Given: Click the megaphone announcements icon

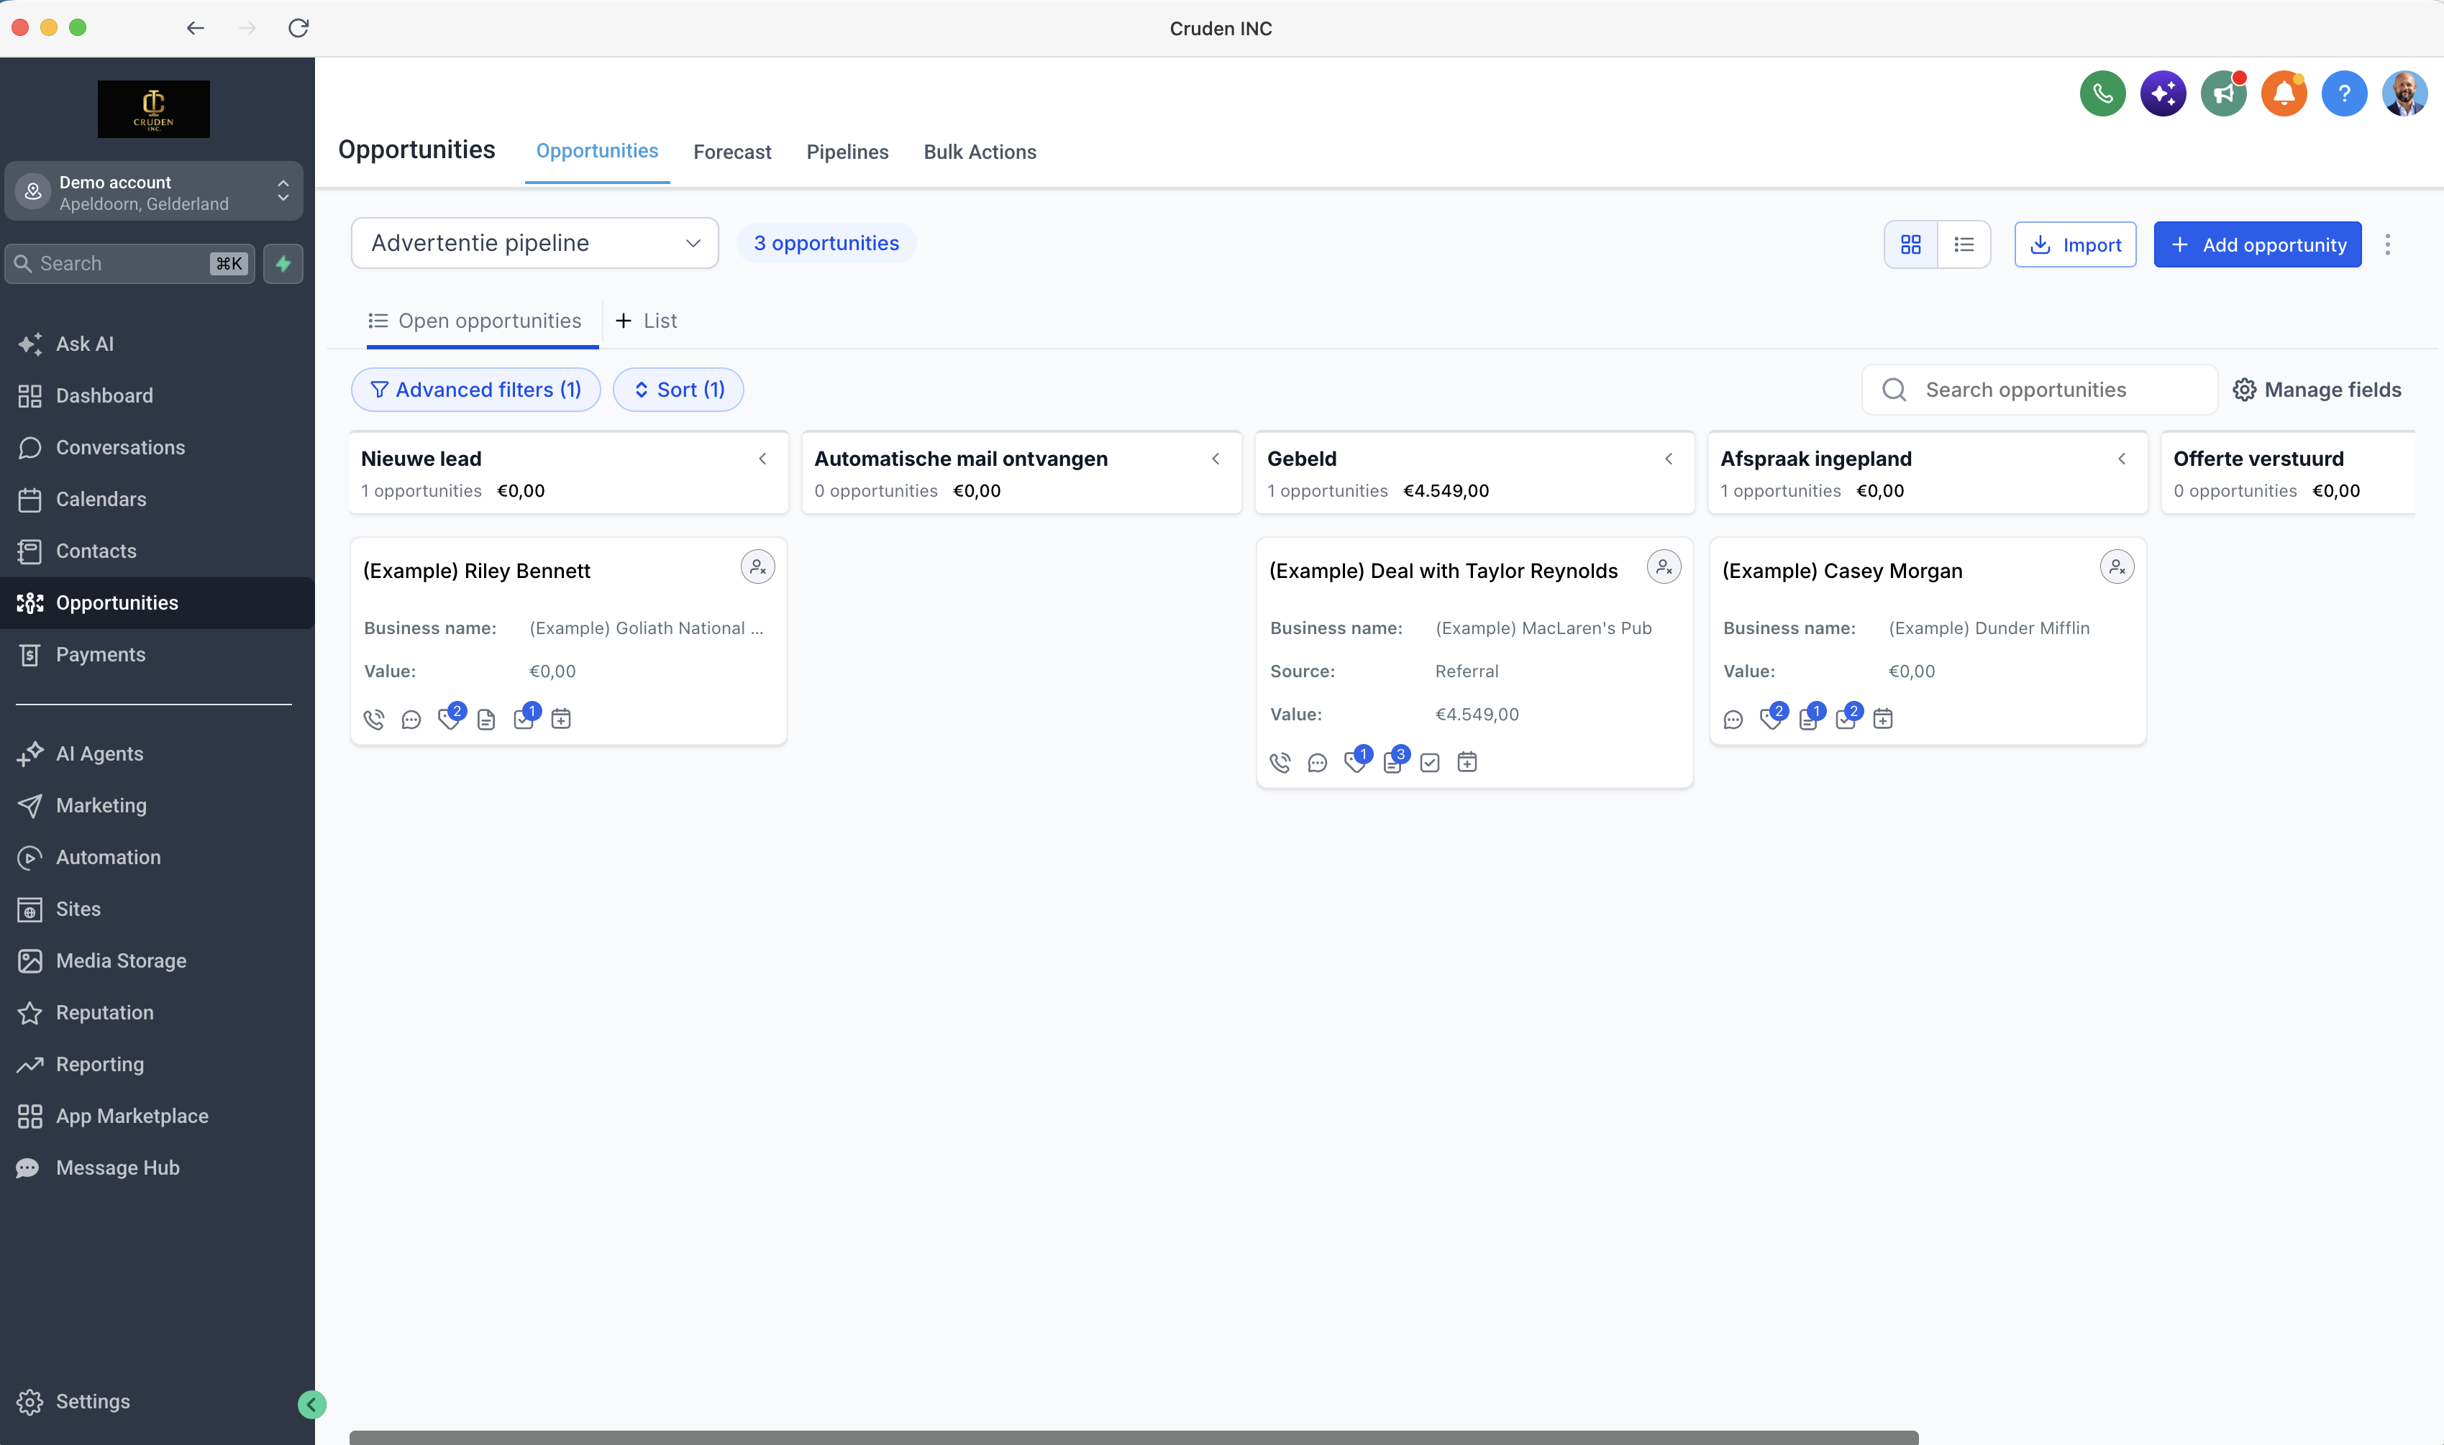Looking at the screenshot, I should click(2223, 93).
